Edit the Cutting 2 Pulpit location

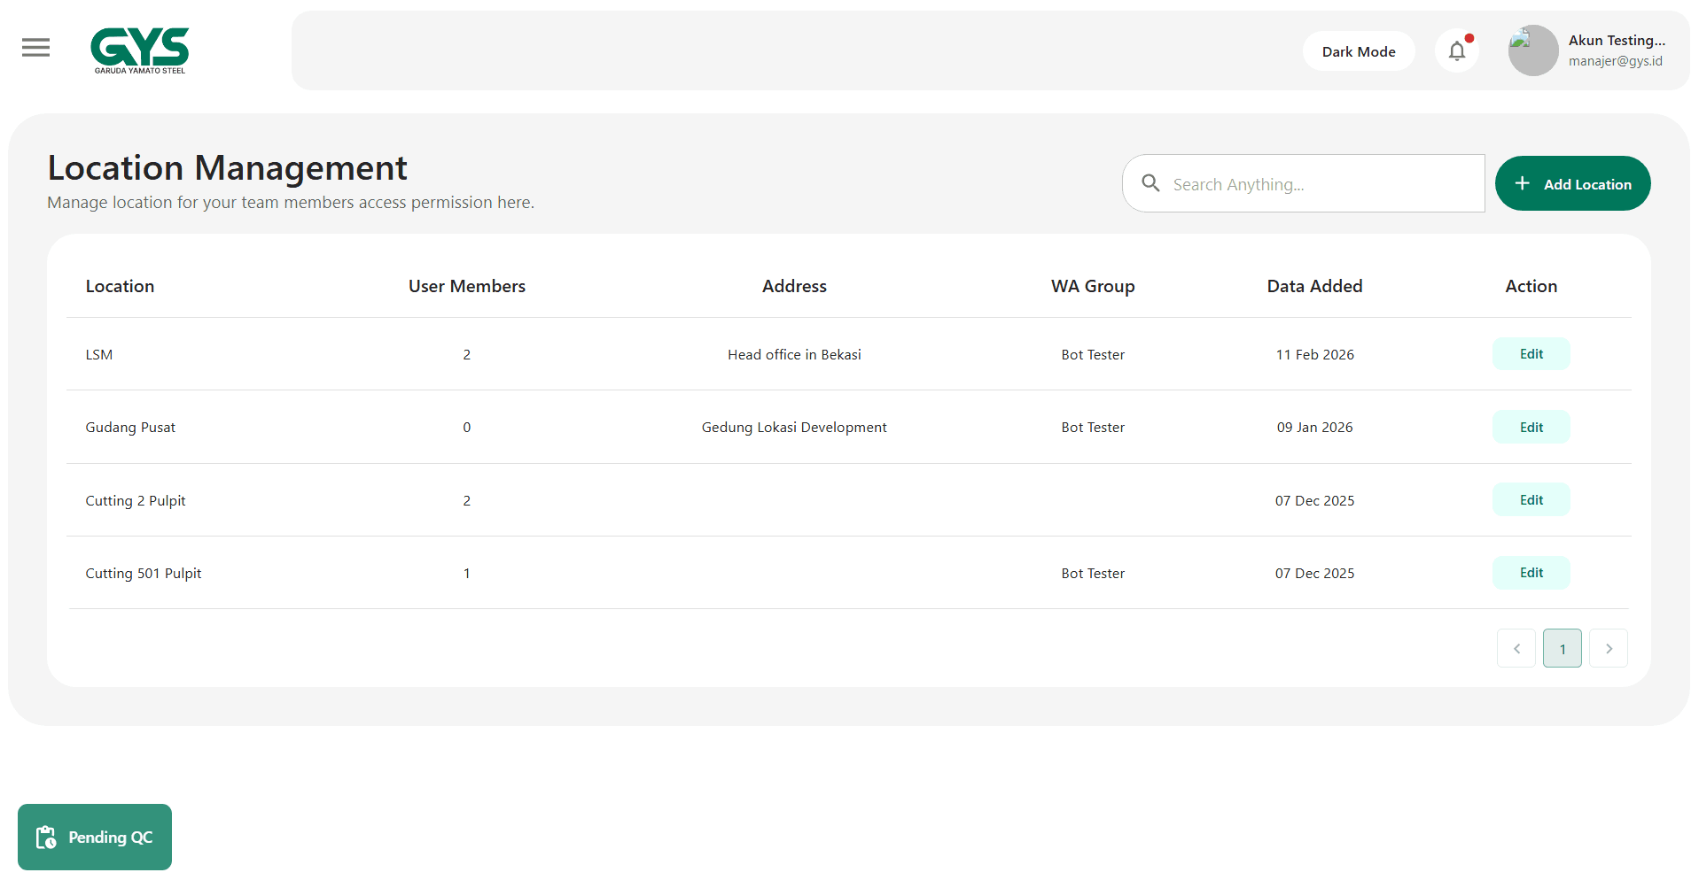tap(1531, 500)
